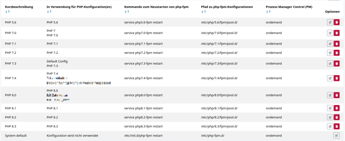The height and width of the screenshot is (141, 345).
Task: Remove the PHP 8.3 entry
Action: pos(337,126)
